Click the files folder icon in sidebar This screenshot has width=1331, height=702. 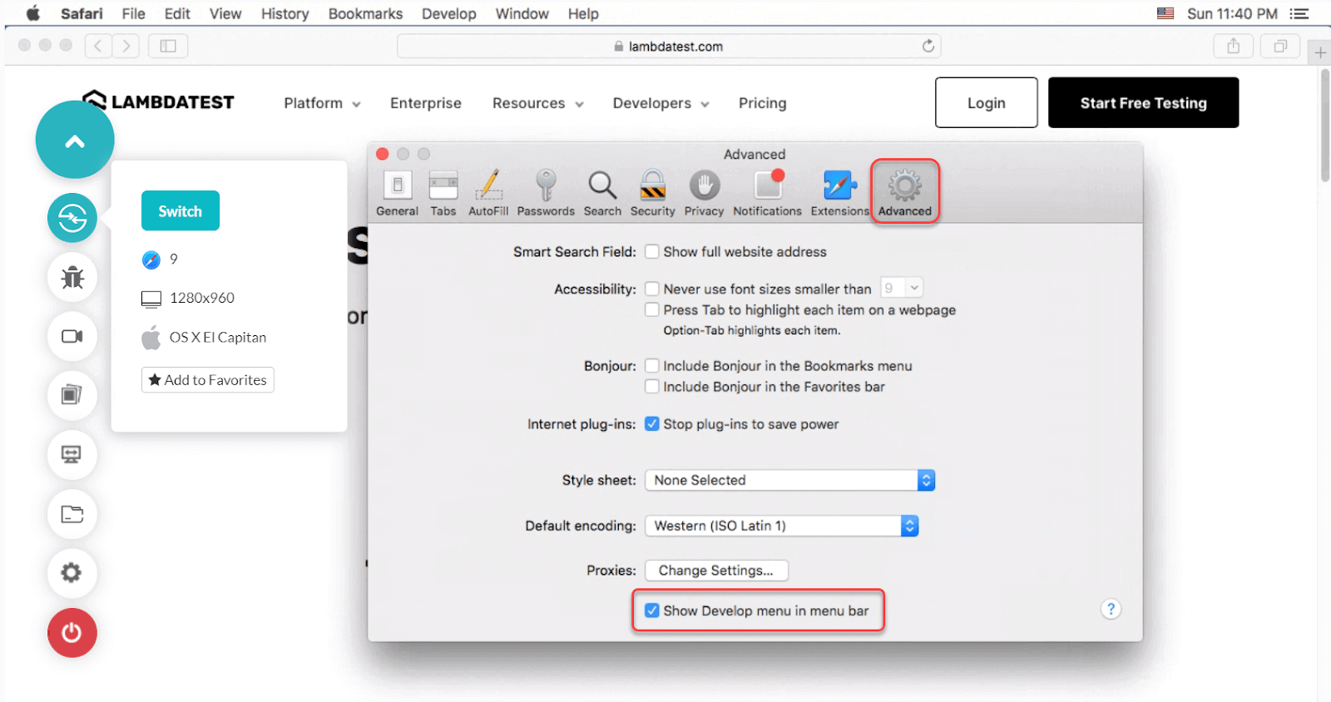72,514
